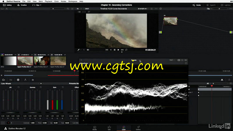Toggle loop playback
233x131 pixels.
tap(126, 50)
